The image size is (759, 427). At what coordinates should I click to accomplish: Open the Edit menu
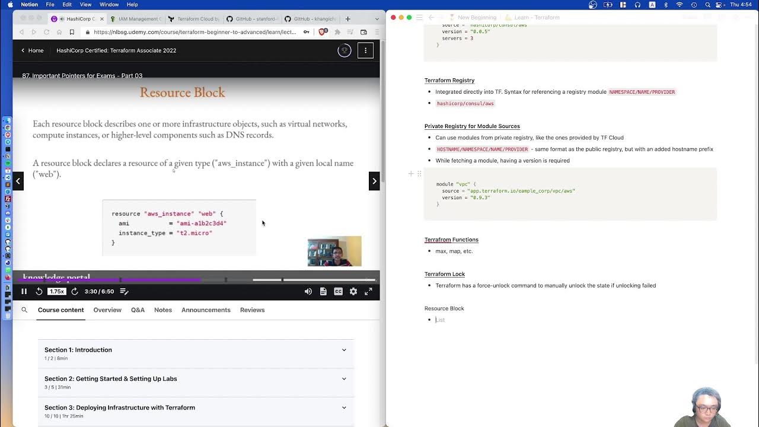67,5
